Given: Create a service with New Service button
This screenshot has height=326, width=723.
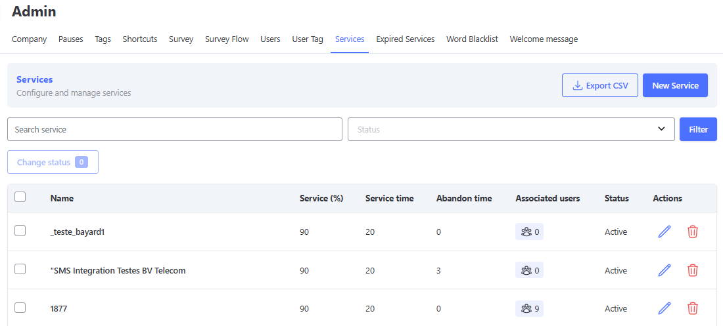Looking at the screenshot, I should pyautogui.click(x=675, y=85).
